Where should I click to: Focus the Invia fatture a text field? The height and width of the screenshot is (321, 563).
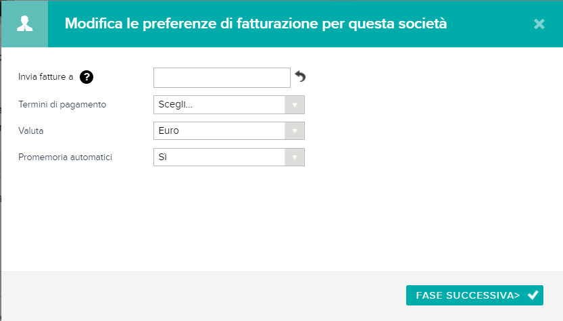point(222,78)
